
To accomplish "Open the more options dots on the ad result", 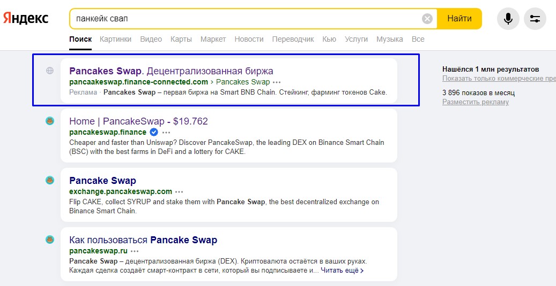I will tap(277, 82).
